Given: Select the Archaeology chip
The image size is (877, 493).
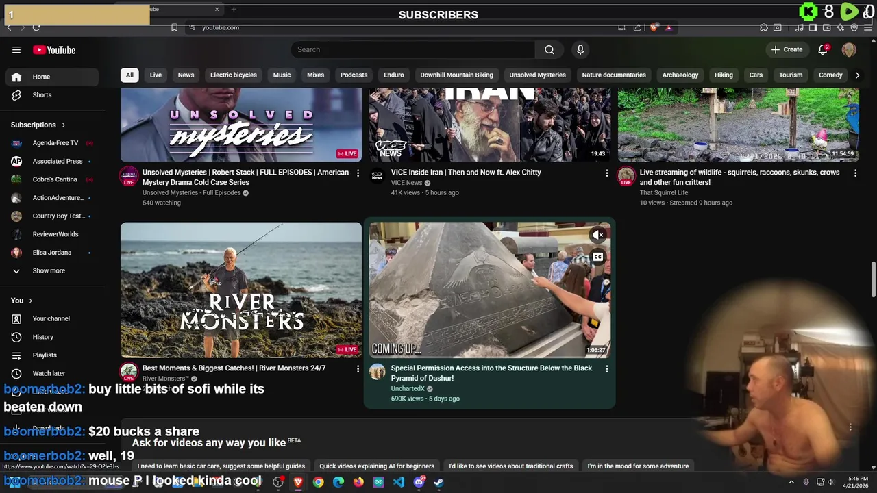Looking at the screenshot, I should (680, 75).
